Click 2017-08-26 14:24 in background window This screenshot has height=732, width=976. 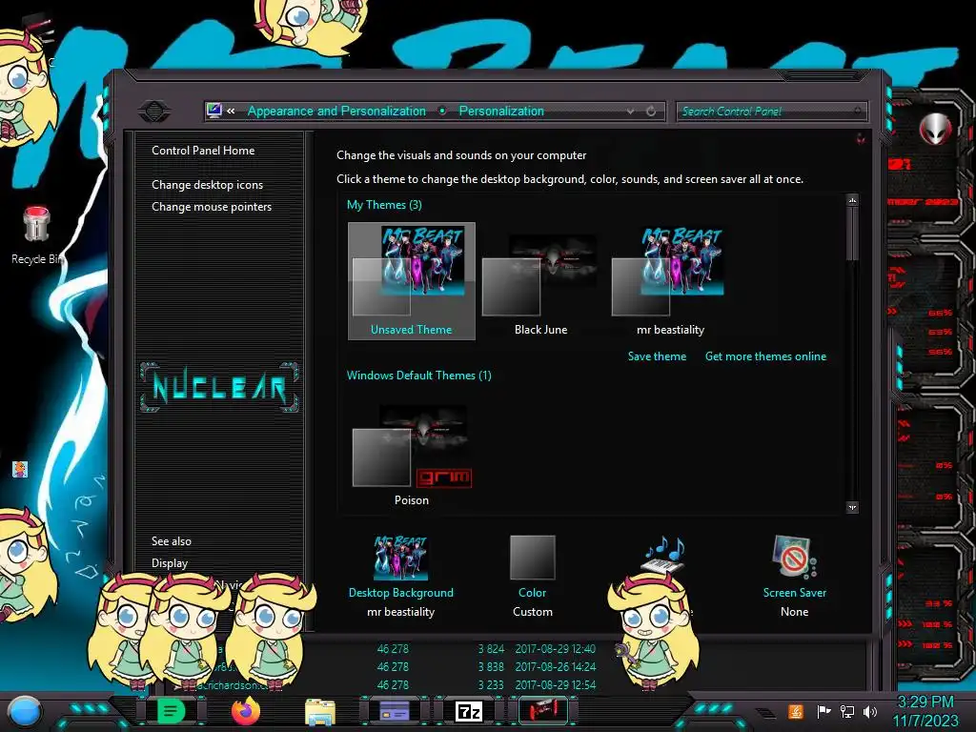click(x=556, y=666)
